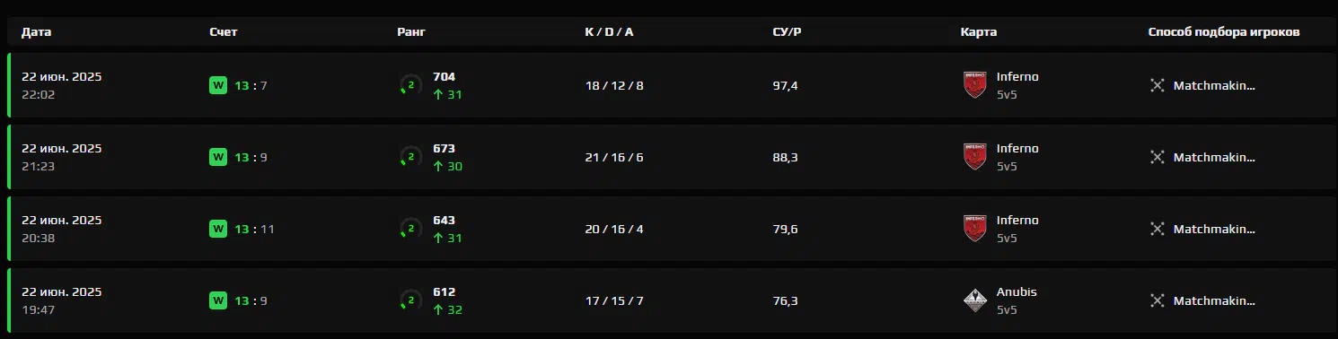Sort by the K / D / A column header
This screenshot has height=339, width=1338.
click(609, 32)
